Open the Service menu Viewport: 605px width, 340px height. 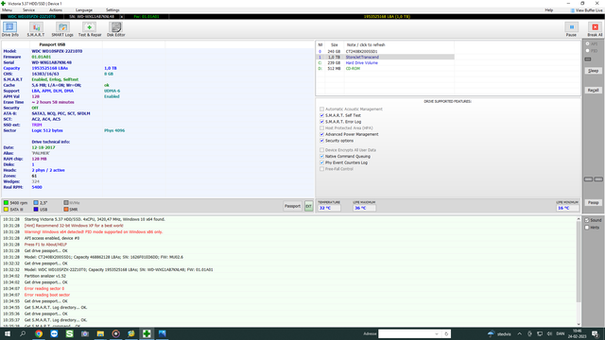click(x=28, y=10)
